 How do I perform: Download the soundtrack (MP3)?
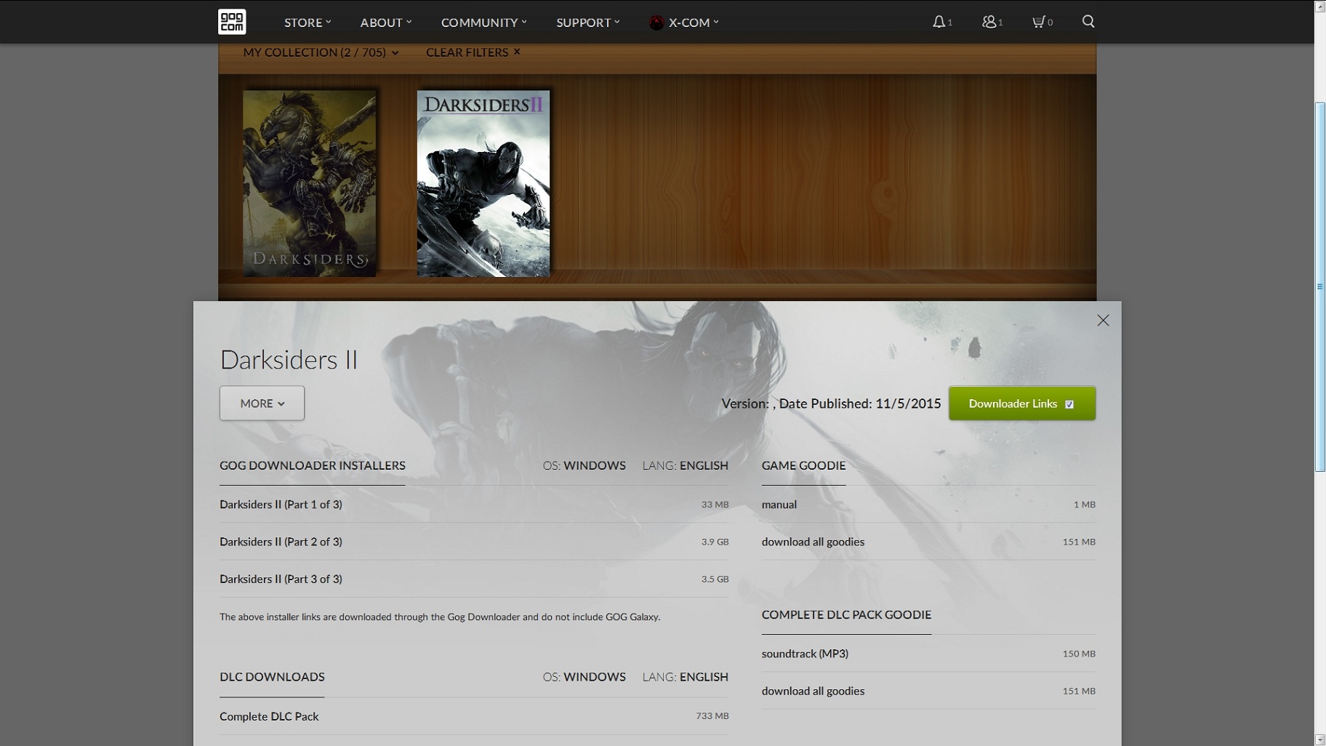pos(928,654)
